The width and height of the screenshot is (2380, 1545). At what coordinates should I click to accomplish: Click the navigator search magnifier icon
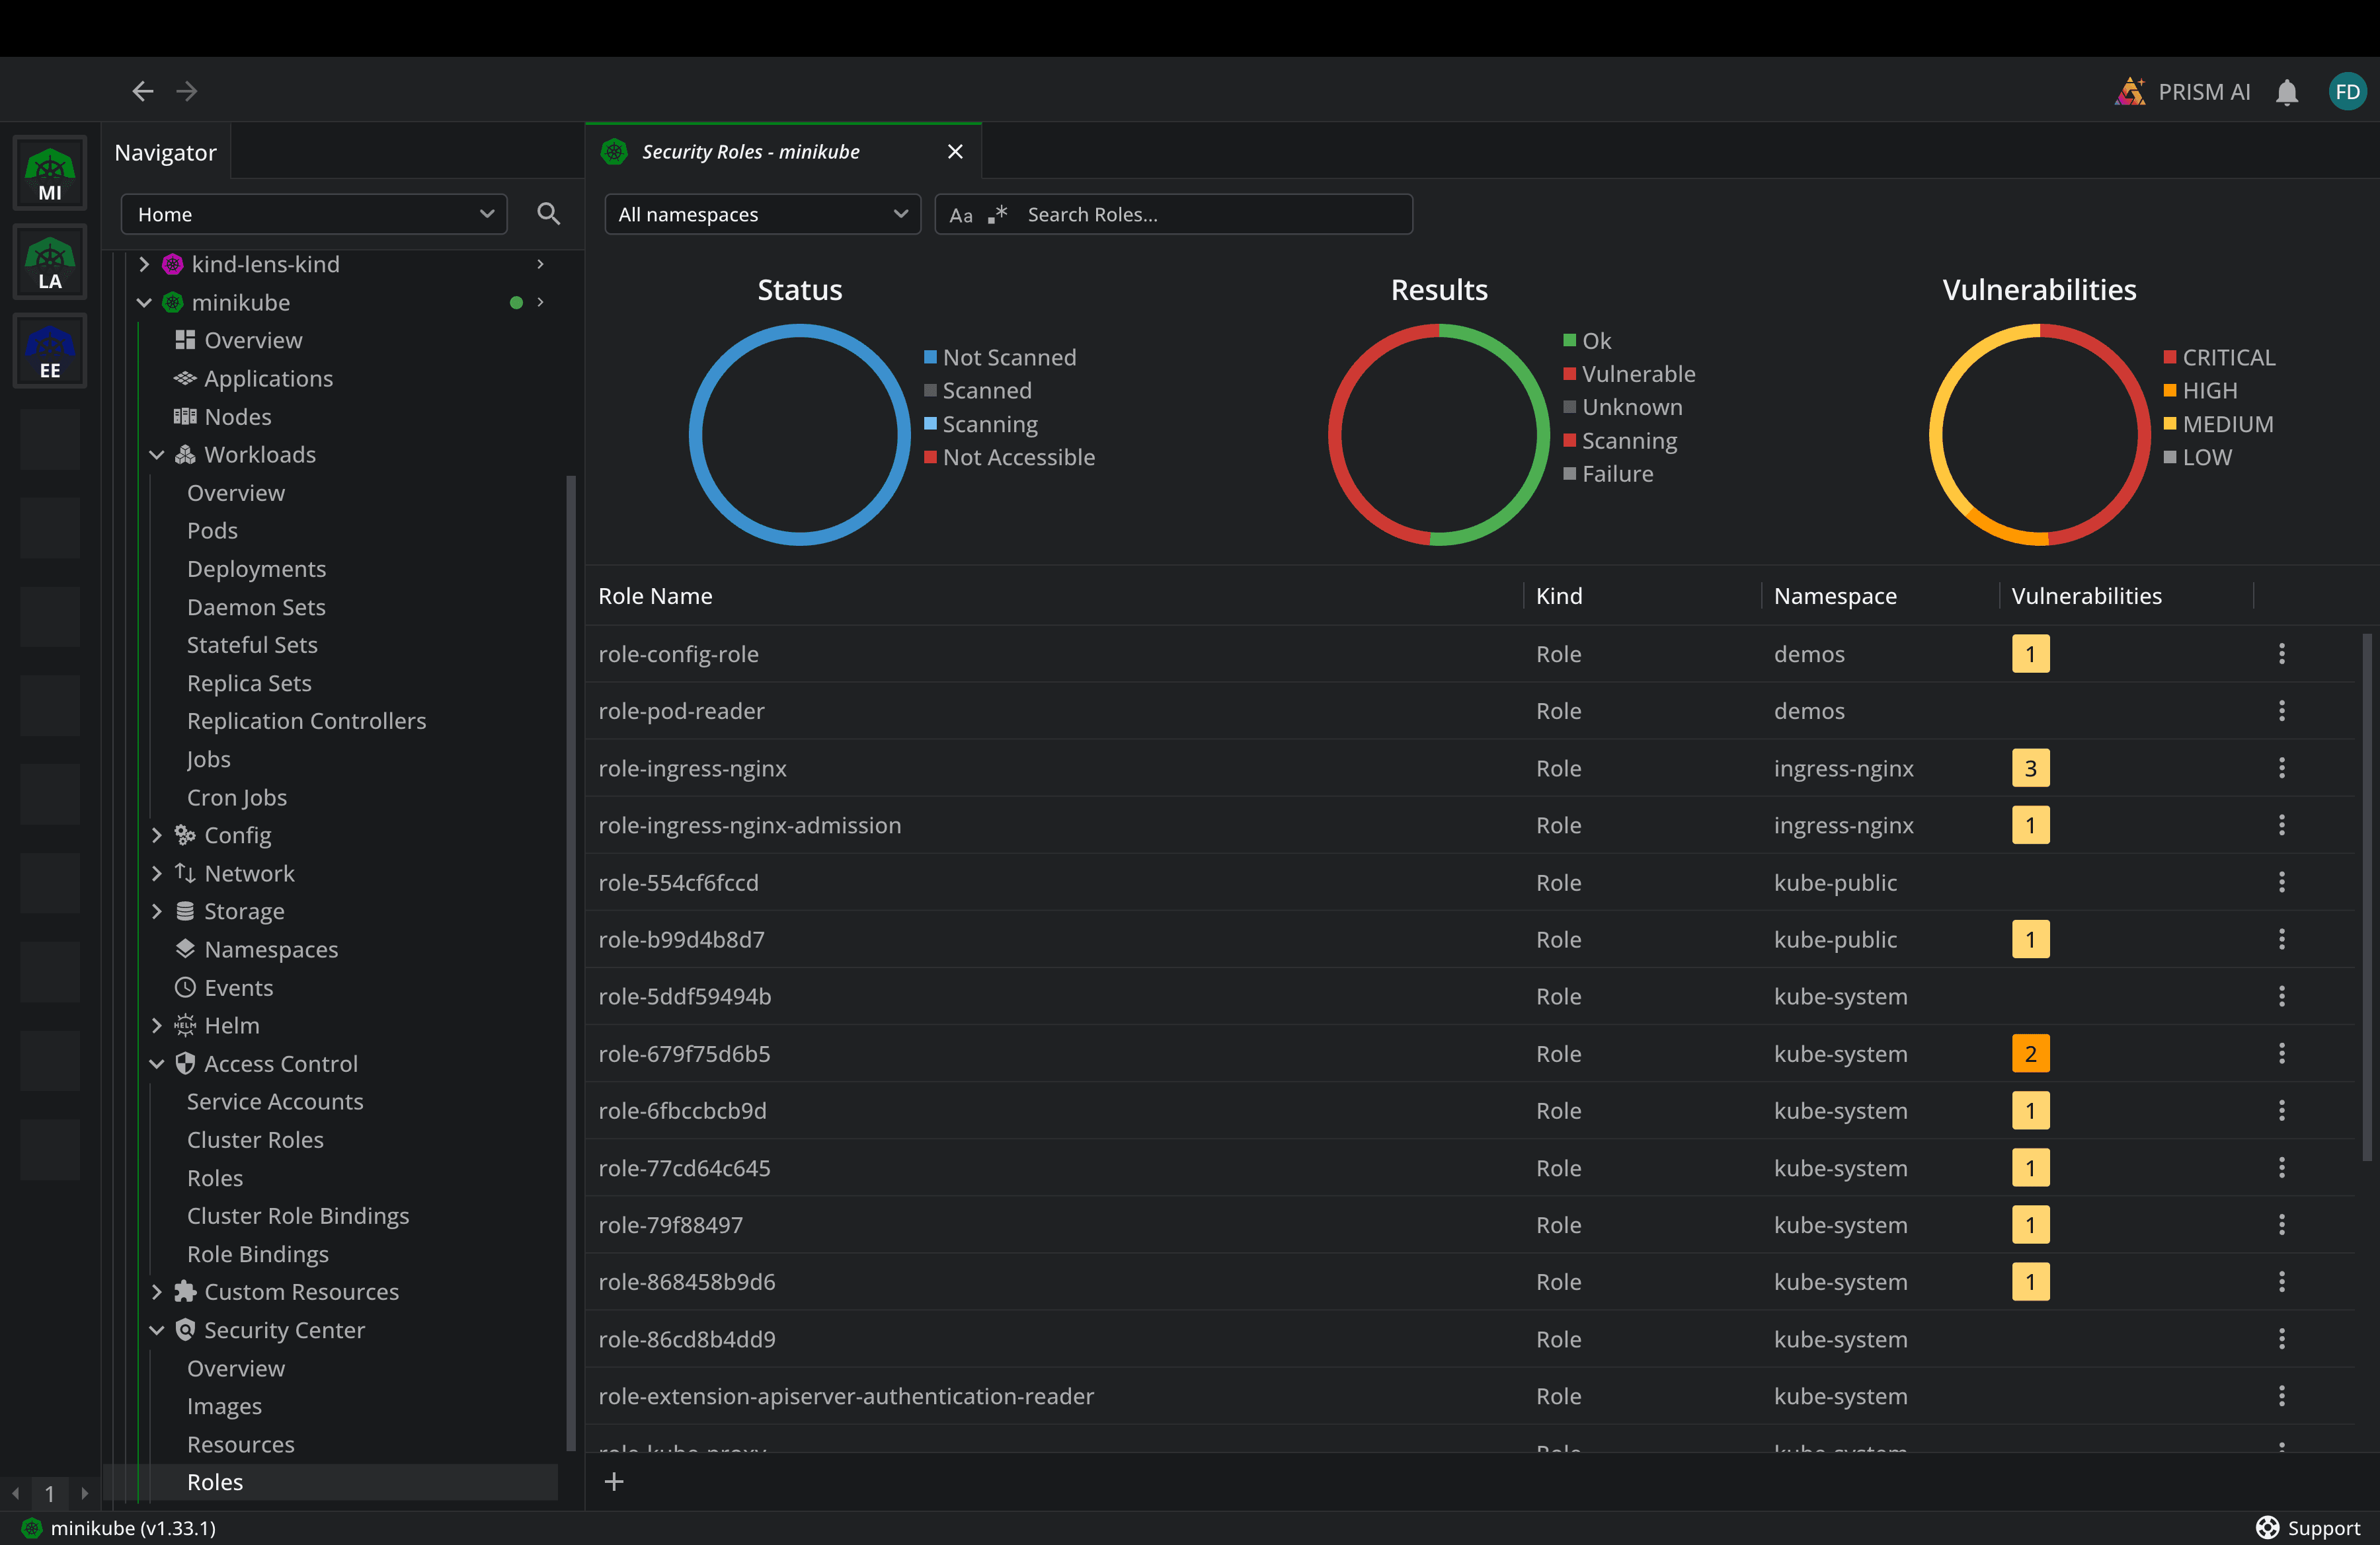[x=548, y=214]
